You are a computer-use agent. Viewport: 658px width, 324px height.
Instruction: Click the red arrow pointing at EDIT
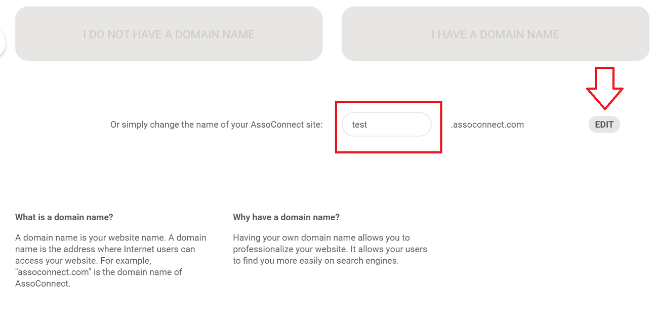tap(605, 89)
